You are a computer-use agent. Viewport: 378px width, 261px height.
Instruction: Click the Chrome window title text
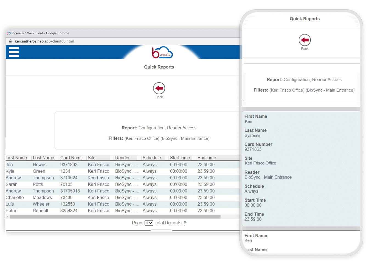tap(41, 33)
